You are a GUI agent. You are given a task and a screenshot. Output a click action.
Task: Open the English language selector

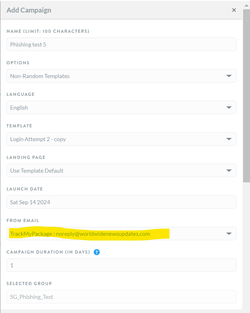point(121,108)
